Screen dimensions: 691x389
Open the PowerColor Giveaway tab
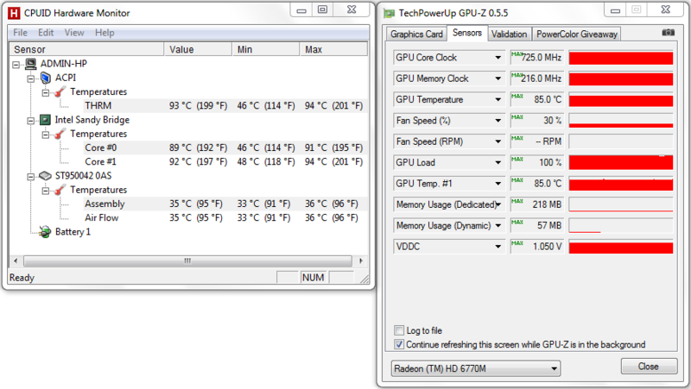(576, 34)
